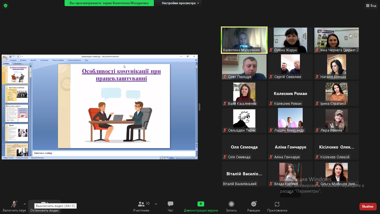Image resolution: width=380 pixels, height=214 pixels.
Task: Click the PowerPoint zoom slider handle
Action: click(182, 158)
